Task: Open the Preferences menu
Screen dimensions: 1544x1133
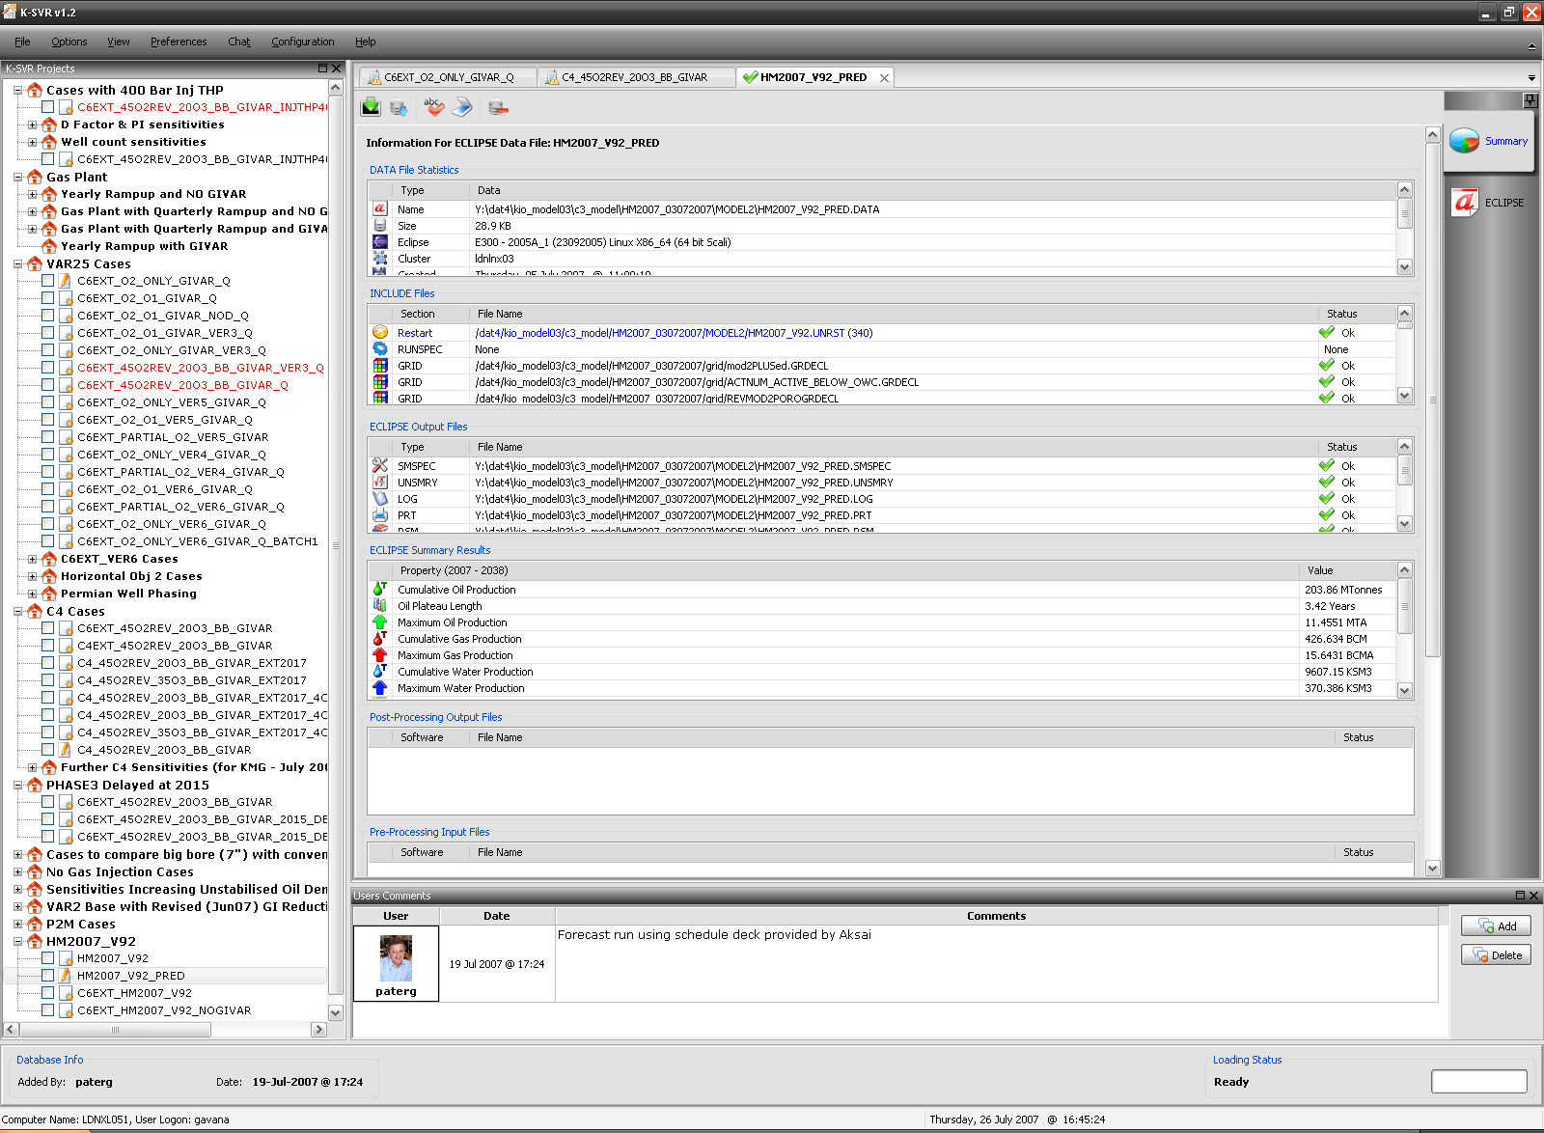Action: coord(179,41)
